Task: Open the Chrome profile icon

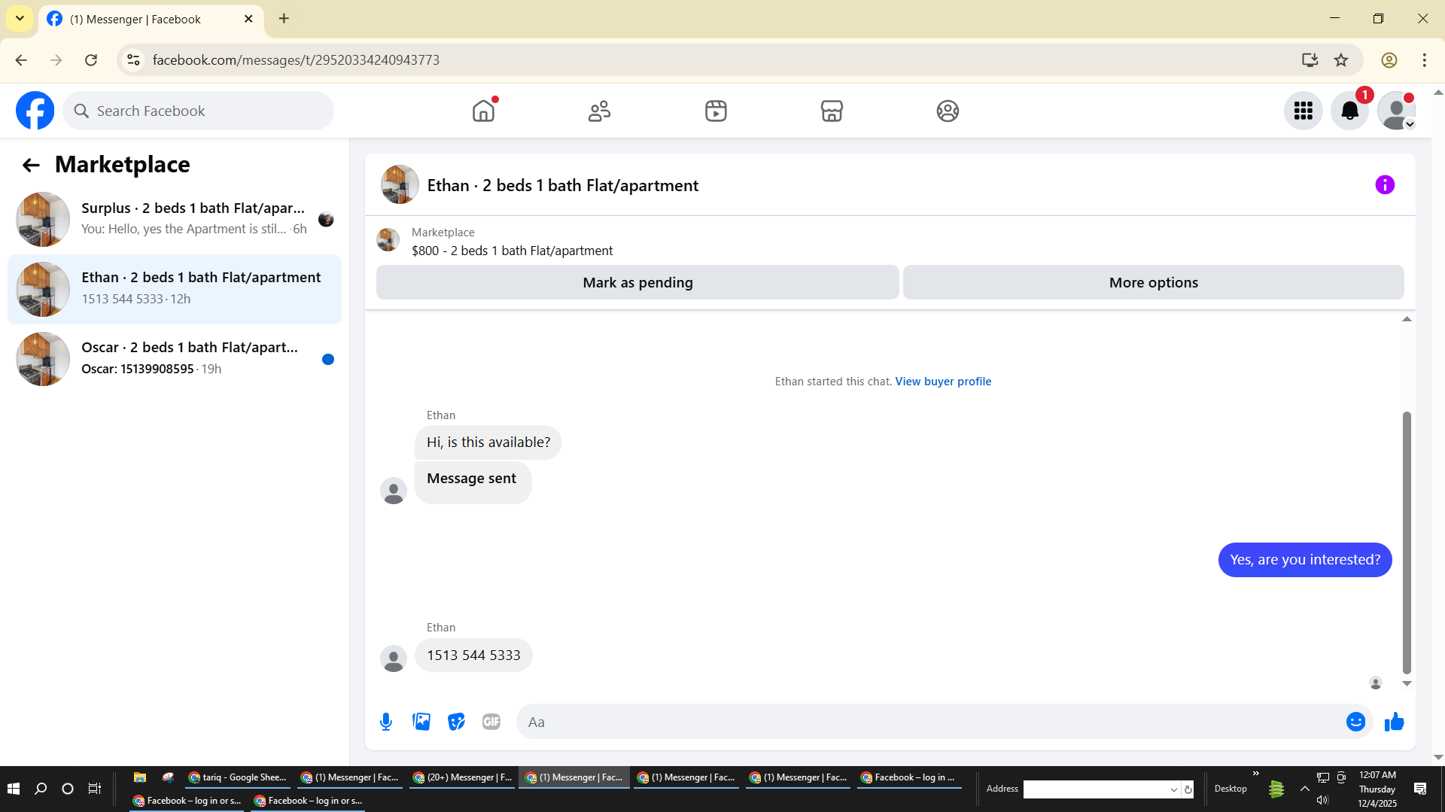Action: pyautogui.click(x=1389, y=60)
